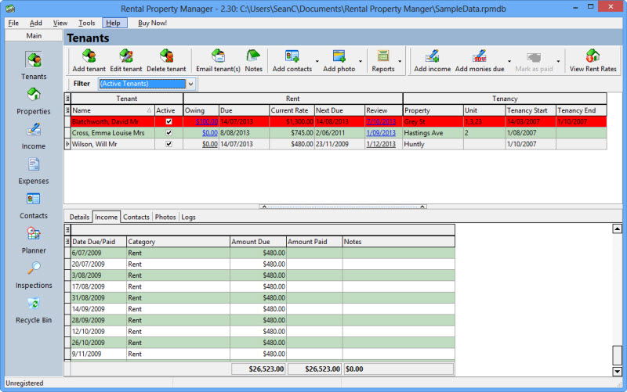Click the View Rent Rates icon
Viewport: 627px width, 392px height.
coord(593,60)
